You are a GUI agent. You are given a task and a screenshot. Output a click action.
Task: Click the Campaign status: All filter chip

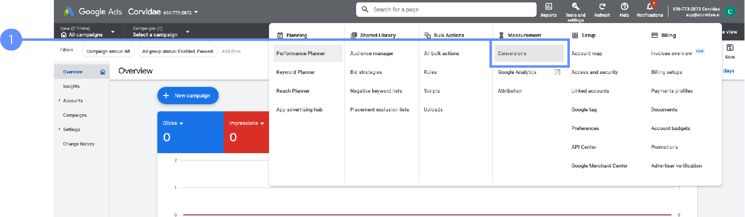(x=108, y=51)
